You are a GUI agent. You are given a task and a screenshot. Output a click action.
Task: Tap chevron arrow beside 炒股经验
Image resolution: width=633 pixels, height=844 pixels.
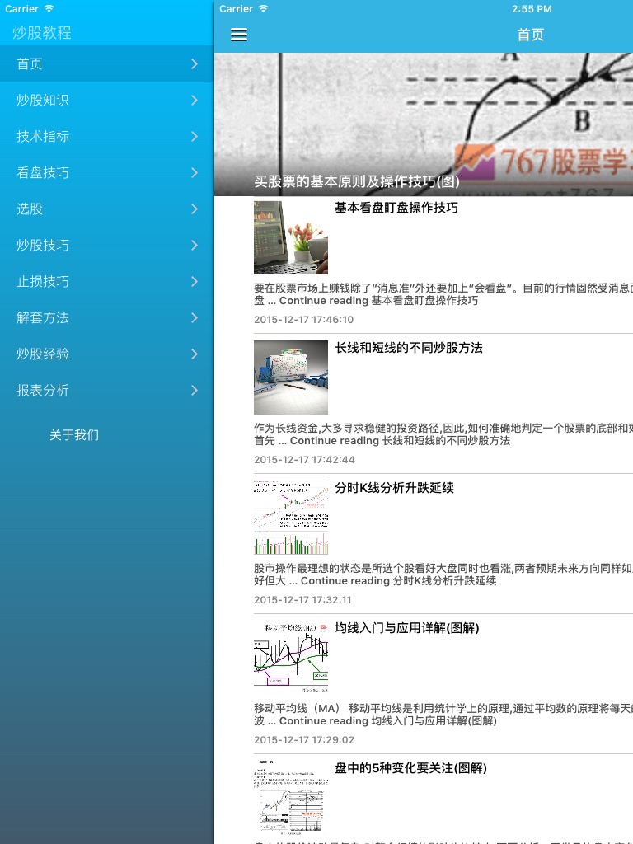tap(195, 354)
